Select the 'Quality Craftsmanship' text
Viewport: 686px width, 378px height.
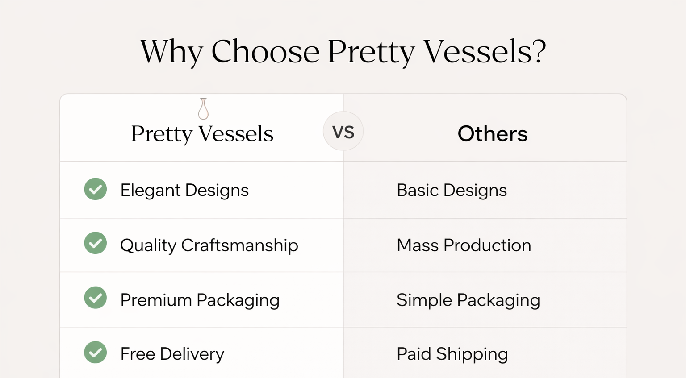point(209,245)
